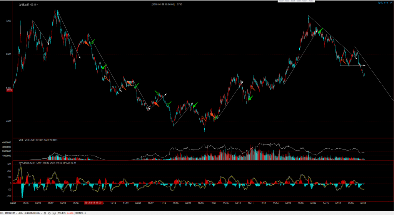The image size is (394, 215).
Task: Open the SRX13 instrument dropdown
Action: pos(42,213)
